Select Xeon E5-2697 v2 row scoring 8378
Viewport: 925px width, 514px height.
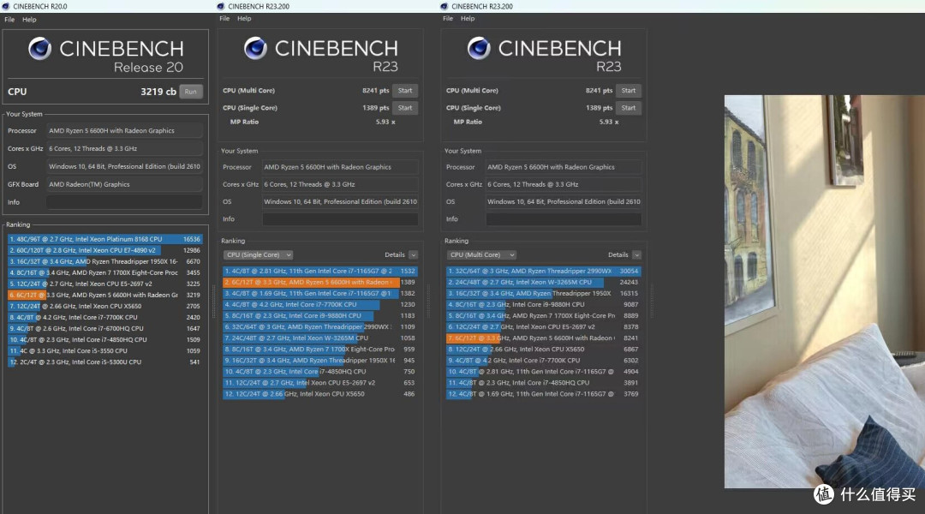coord(544,327)
